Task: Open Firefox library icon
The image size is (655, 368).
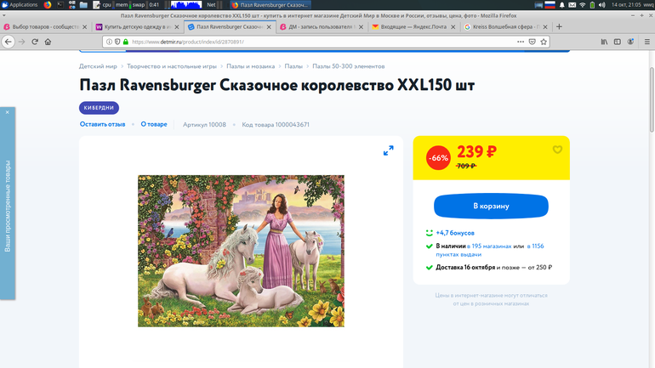Action: 604,42
